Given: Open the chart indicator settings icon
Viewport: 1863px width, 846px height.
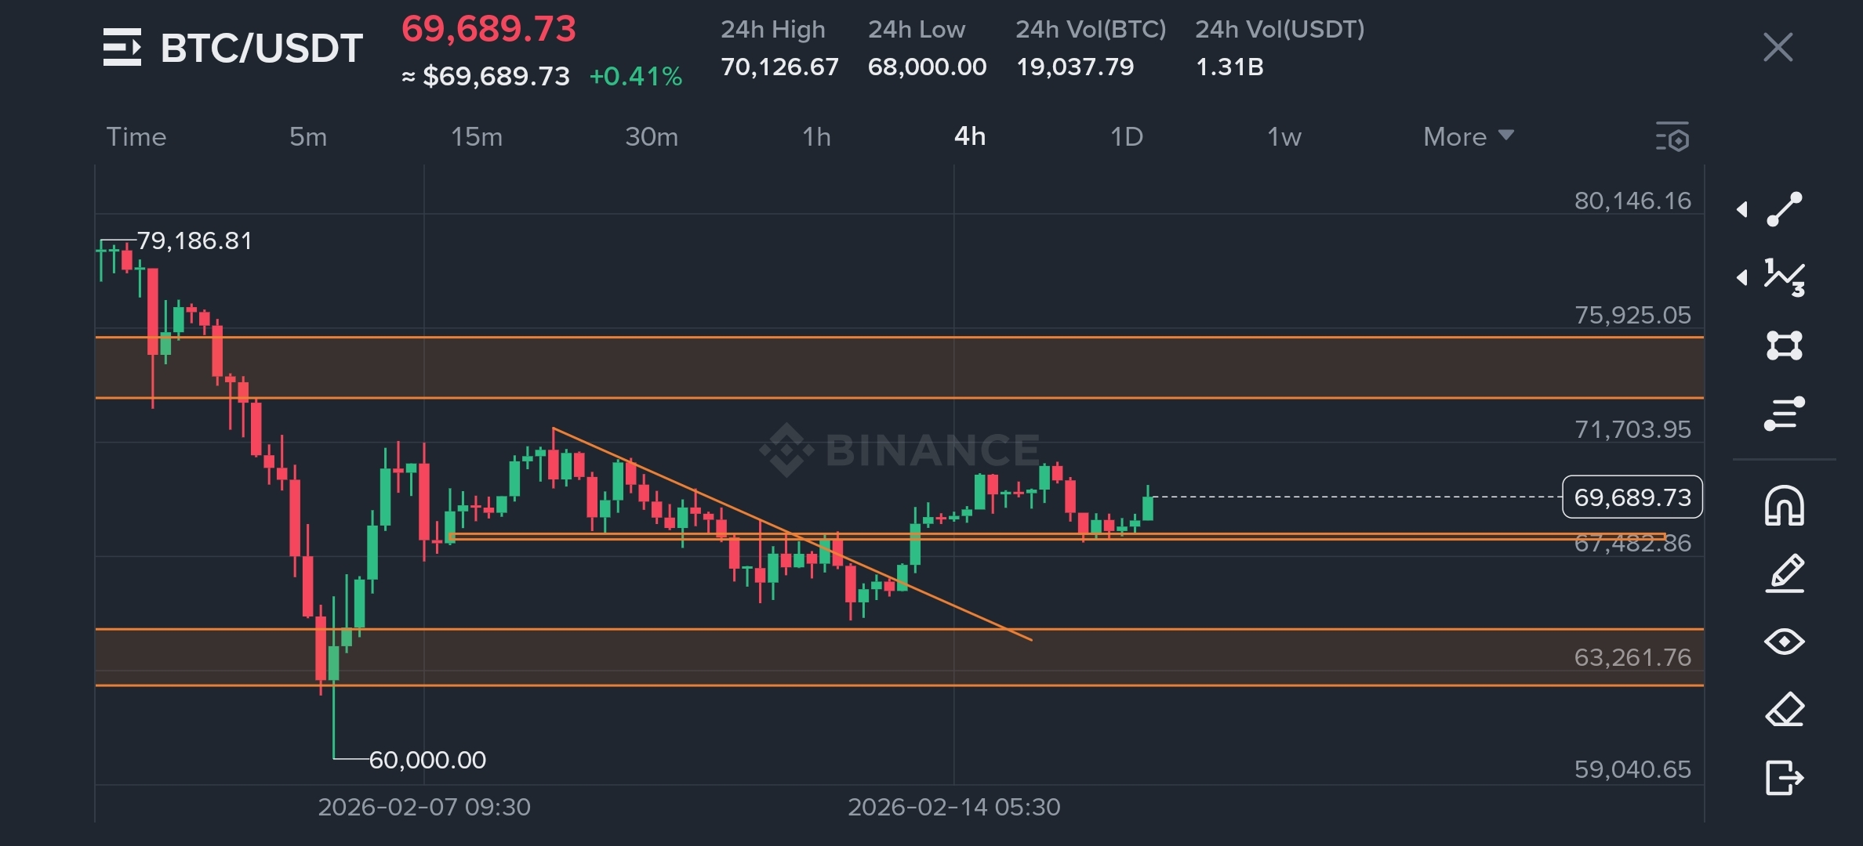Looking at the screenshot, I should click(x=1672, y=137).
